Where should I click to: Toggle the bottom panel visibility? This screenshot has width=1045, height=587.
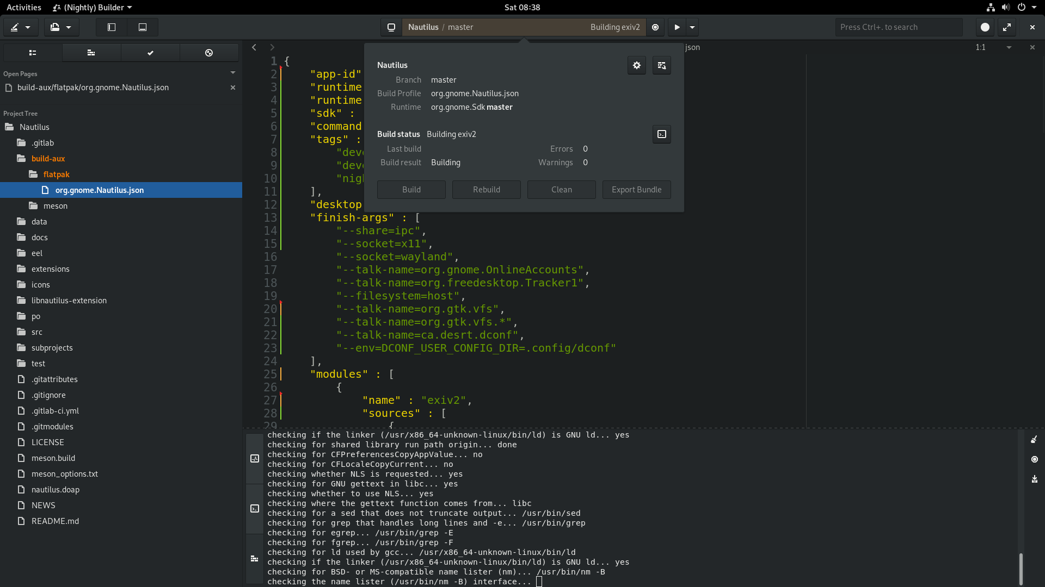coord(143,27)
